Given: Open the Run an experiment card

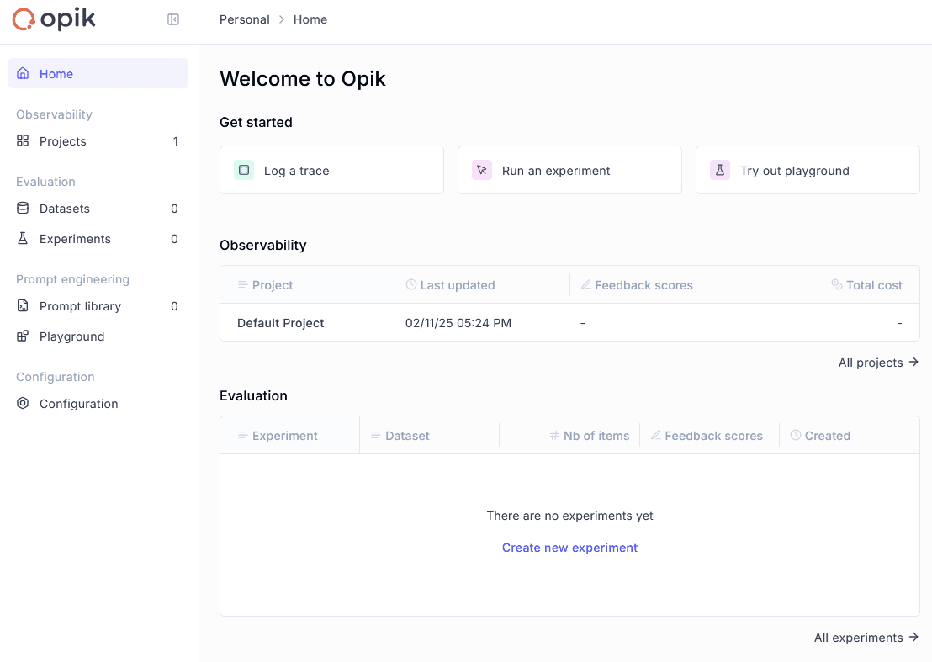Looking at the screenshot, I should 569,169.
